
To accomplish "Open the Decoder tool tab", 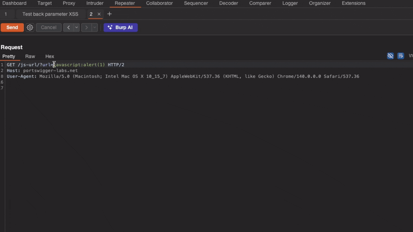I will (229, 3).
